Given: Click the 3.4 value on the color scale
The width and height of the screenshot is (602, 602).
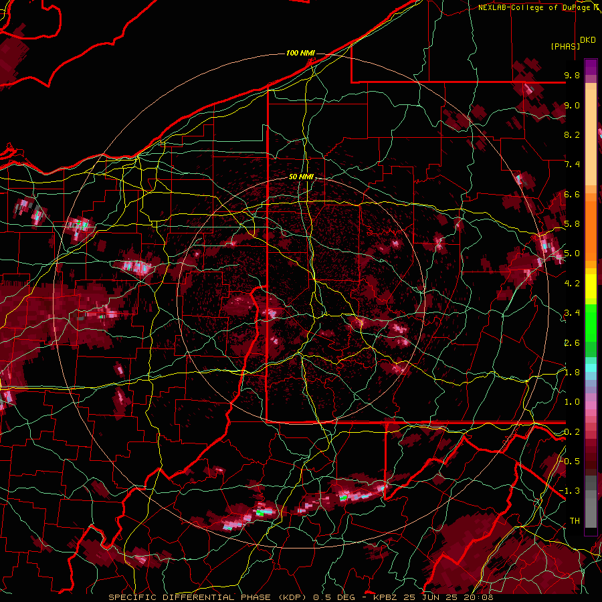Looking at the screenshot, I should point(572,313).
